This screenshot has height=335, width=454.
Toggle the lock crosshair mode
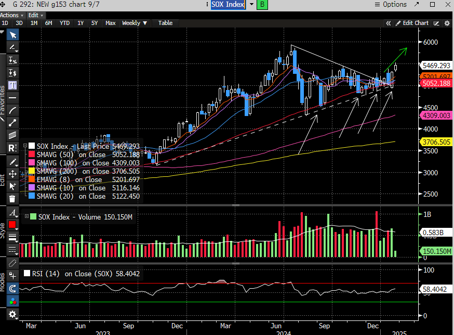coord(12,275)
